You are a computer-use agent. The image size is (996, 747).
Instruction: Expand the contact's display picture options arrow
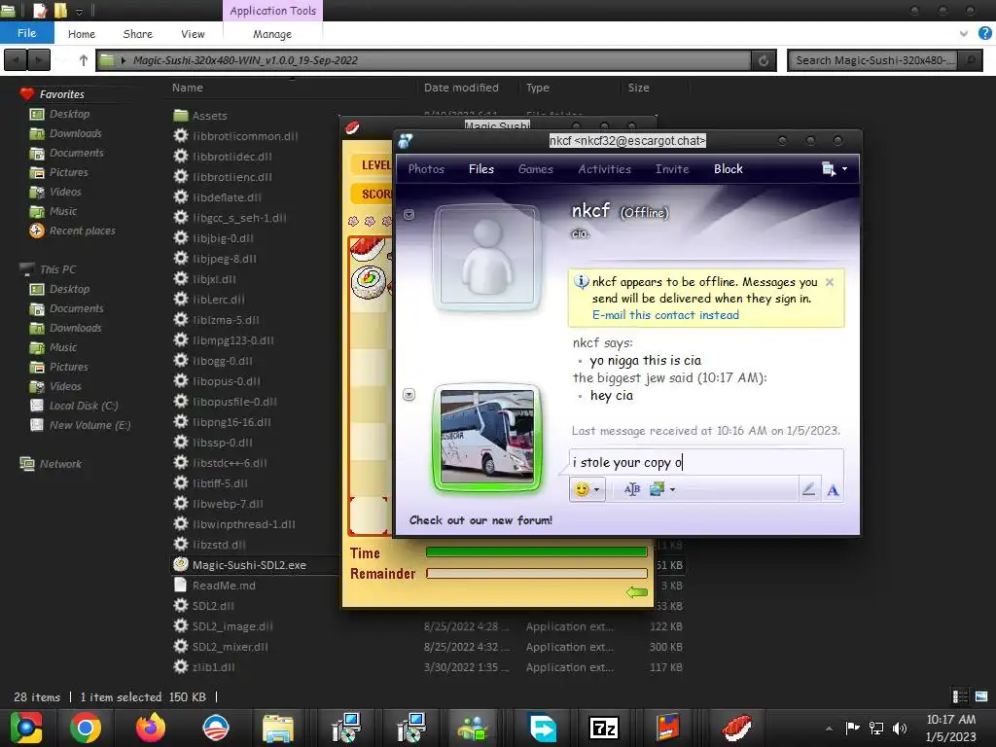(x=409, y=215)
